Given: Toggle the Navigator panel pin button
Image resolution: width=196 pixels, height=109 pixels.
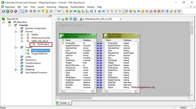Looking at the screenshot, I should click(x=48, y=16).
